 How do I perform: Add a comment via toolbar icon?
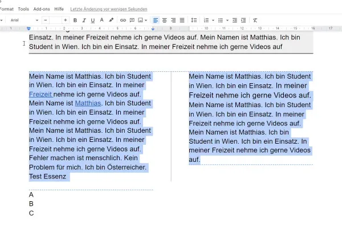(132, 21)
